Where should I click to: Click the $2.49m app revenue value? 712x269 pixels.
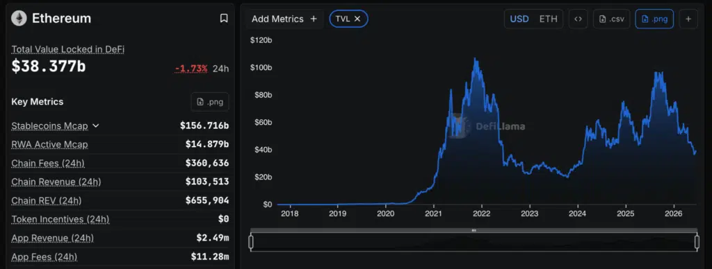[x=213, y=238]
